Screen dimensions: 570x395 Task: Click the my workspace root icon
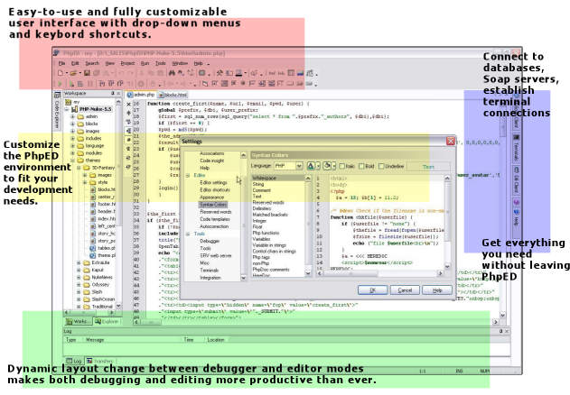67,102
